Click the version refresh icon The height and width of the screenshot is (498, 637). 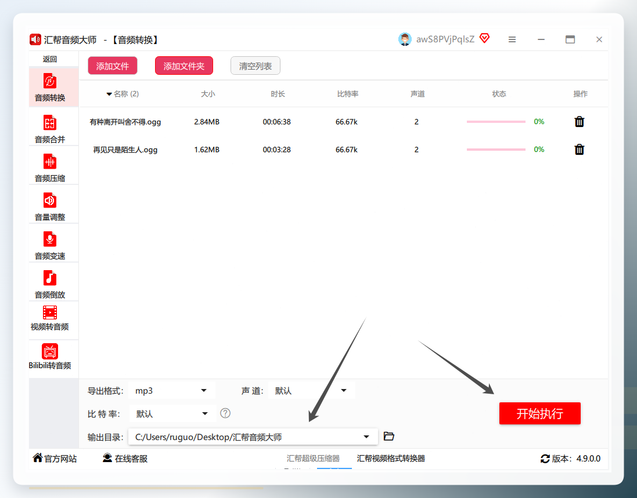tap(545, 459)
